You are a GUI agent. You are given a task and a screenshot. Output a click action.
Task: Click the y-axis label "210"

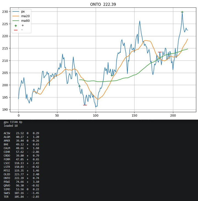tap(5, 61)
